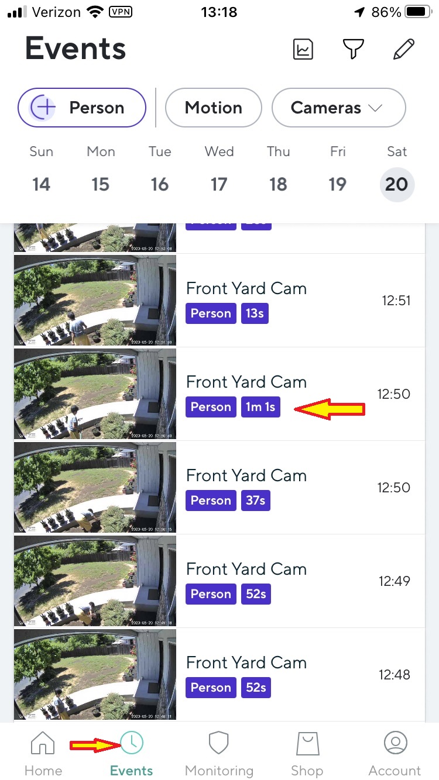The height and width of the screenshot is (780, 439).
Task: Toggle the Person filter chip
Action: pyautogui.click(x=82, y=108)
